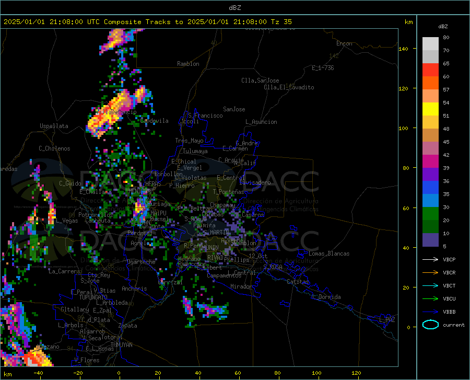Click the 'C_Guido' place label
The height and width of the screenshot is (380, 470).
coord(70,183)
